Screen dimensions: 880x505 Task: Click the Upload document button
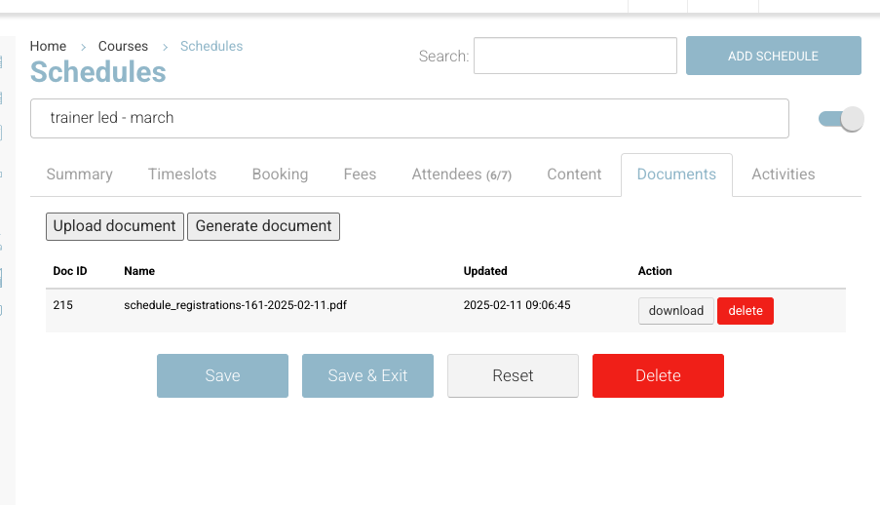tap(114, 226)
